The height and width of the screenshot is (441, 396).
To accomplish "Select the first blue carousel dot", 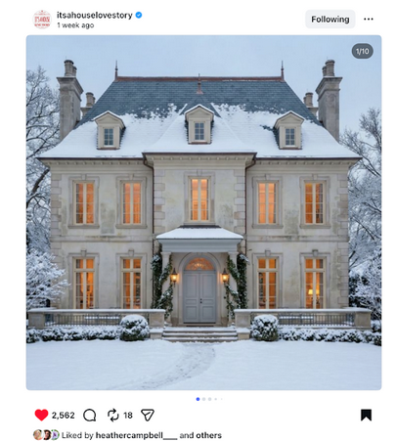I will (198, 399).
